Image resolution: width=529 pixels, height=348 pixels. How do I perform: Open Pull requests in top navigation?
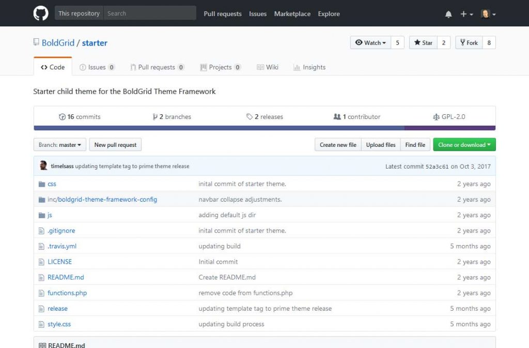coord(223,14)
